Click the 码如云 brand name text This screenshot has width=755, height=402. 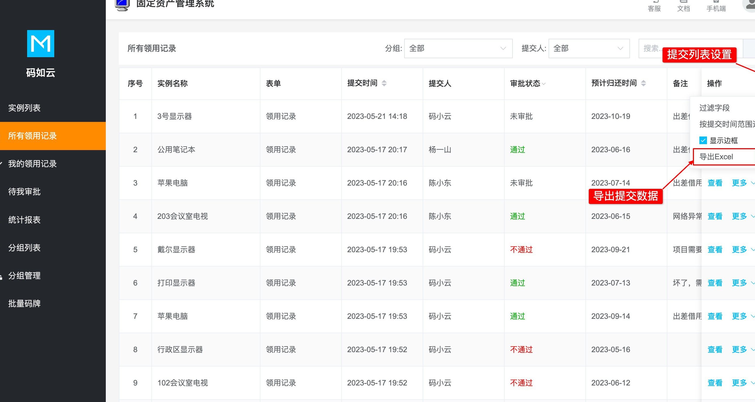coord(40,72)
